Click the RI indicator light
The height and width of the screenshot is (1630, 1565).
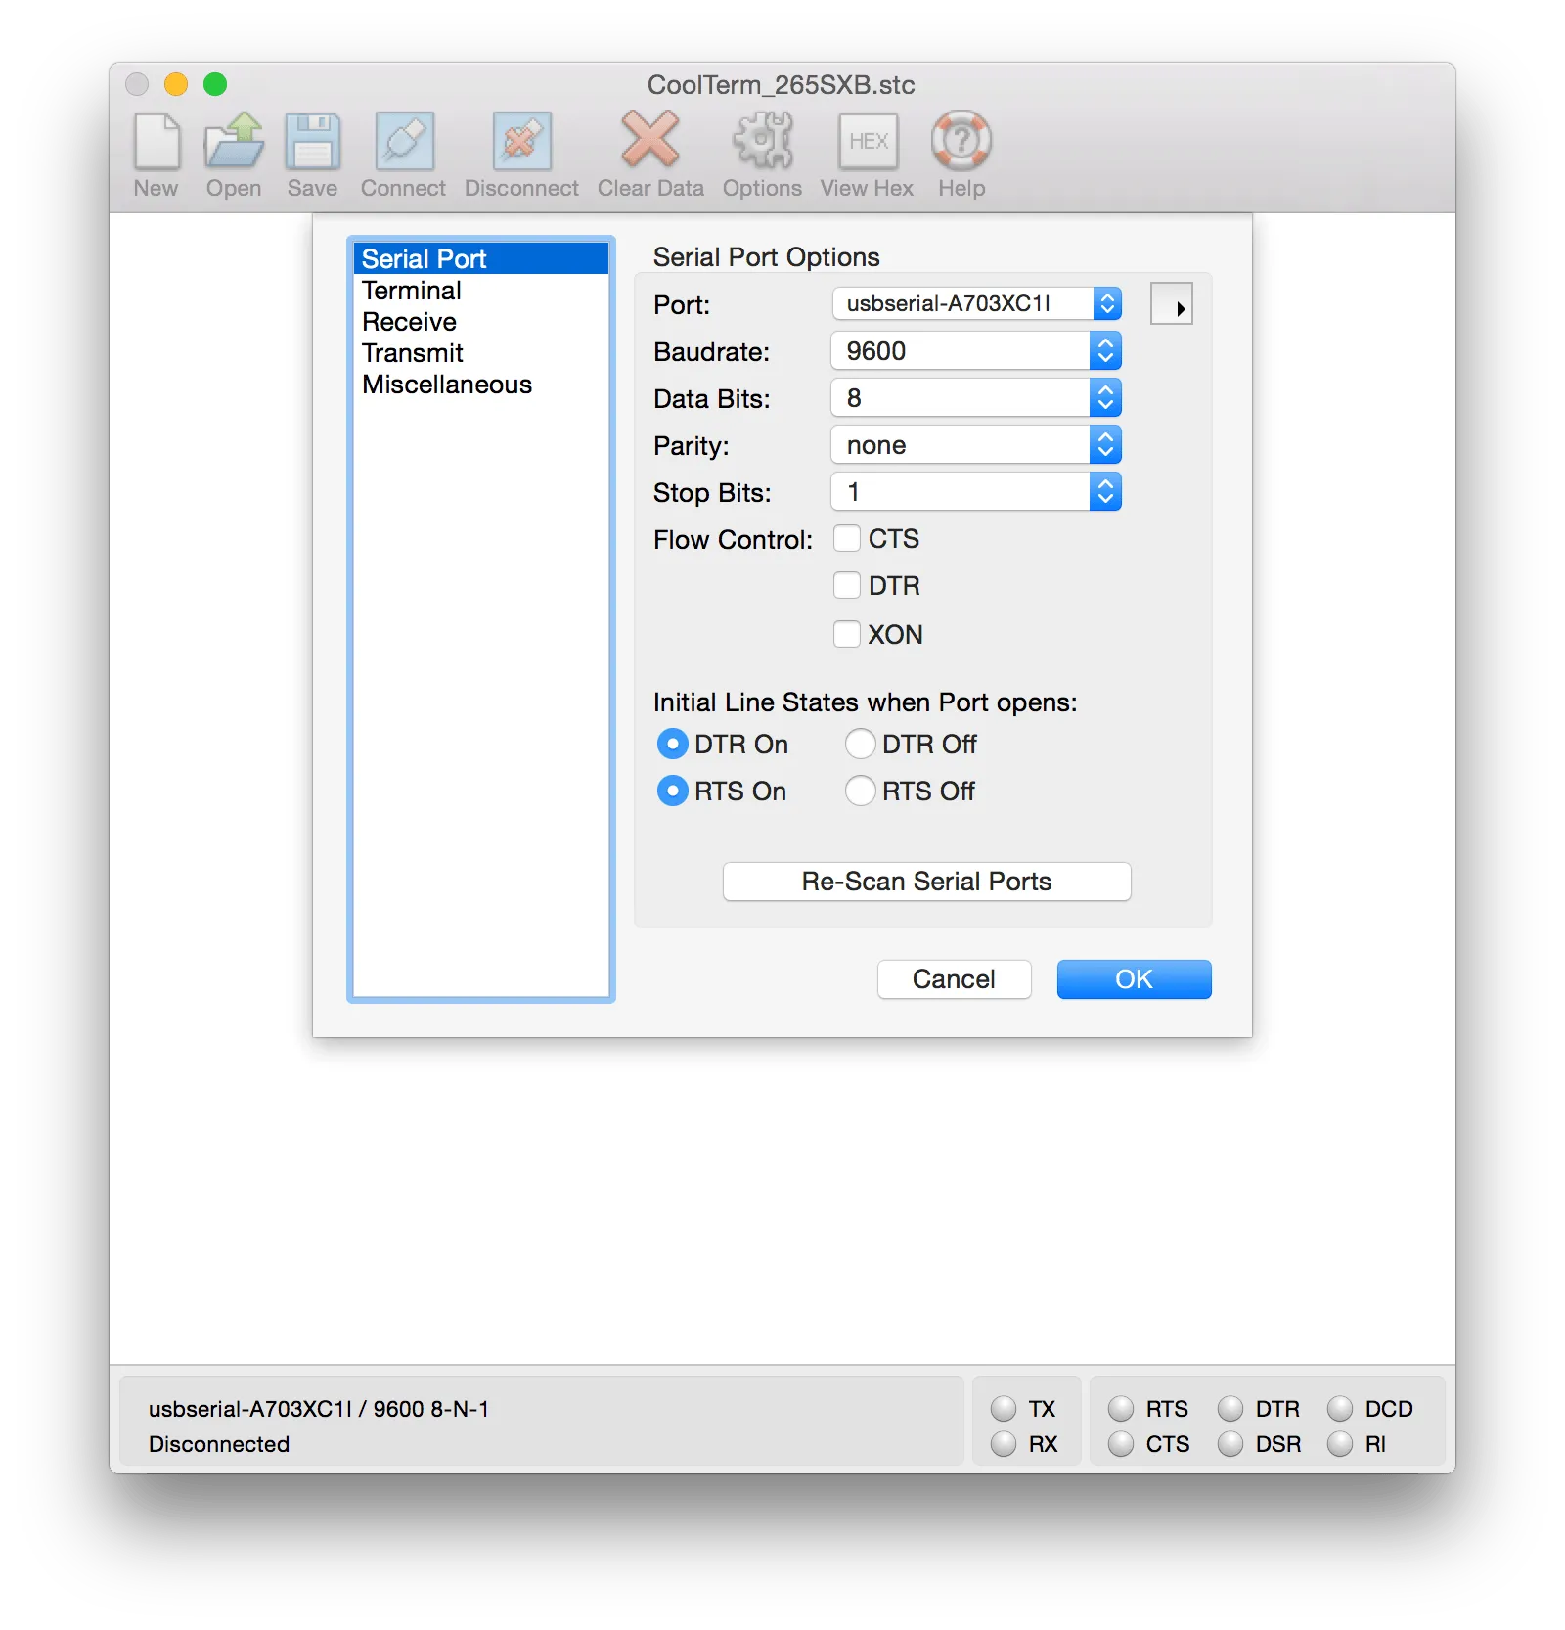(1340, 1443)
